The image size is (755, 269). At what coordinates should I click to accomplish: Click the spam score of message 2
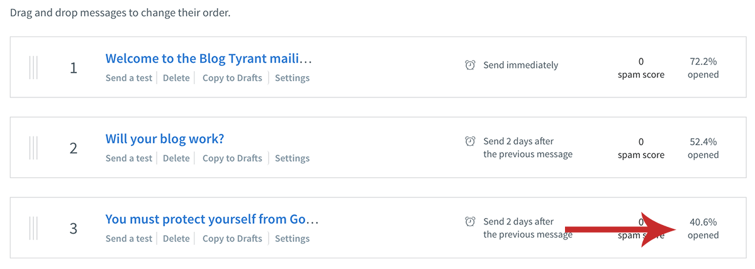click(640, 148)
